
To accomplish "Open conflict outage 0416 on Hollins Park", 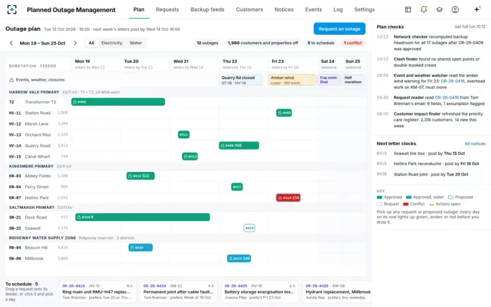I will pyautogui.click(x=288, y=198).
